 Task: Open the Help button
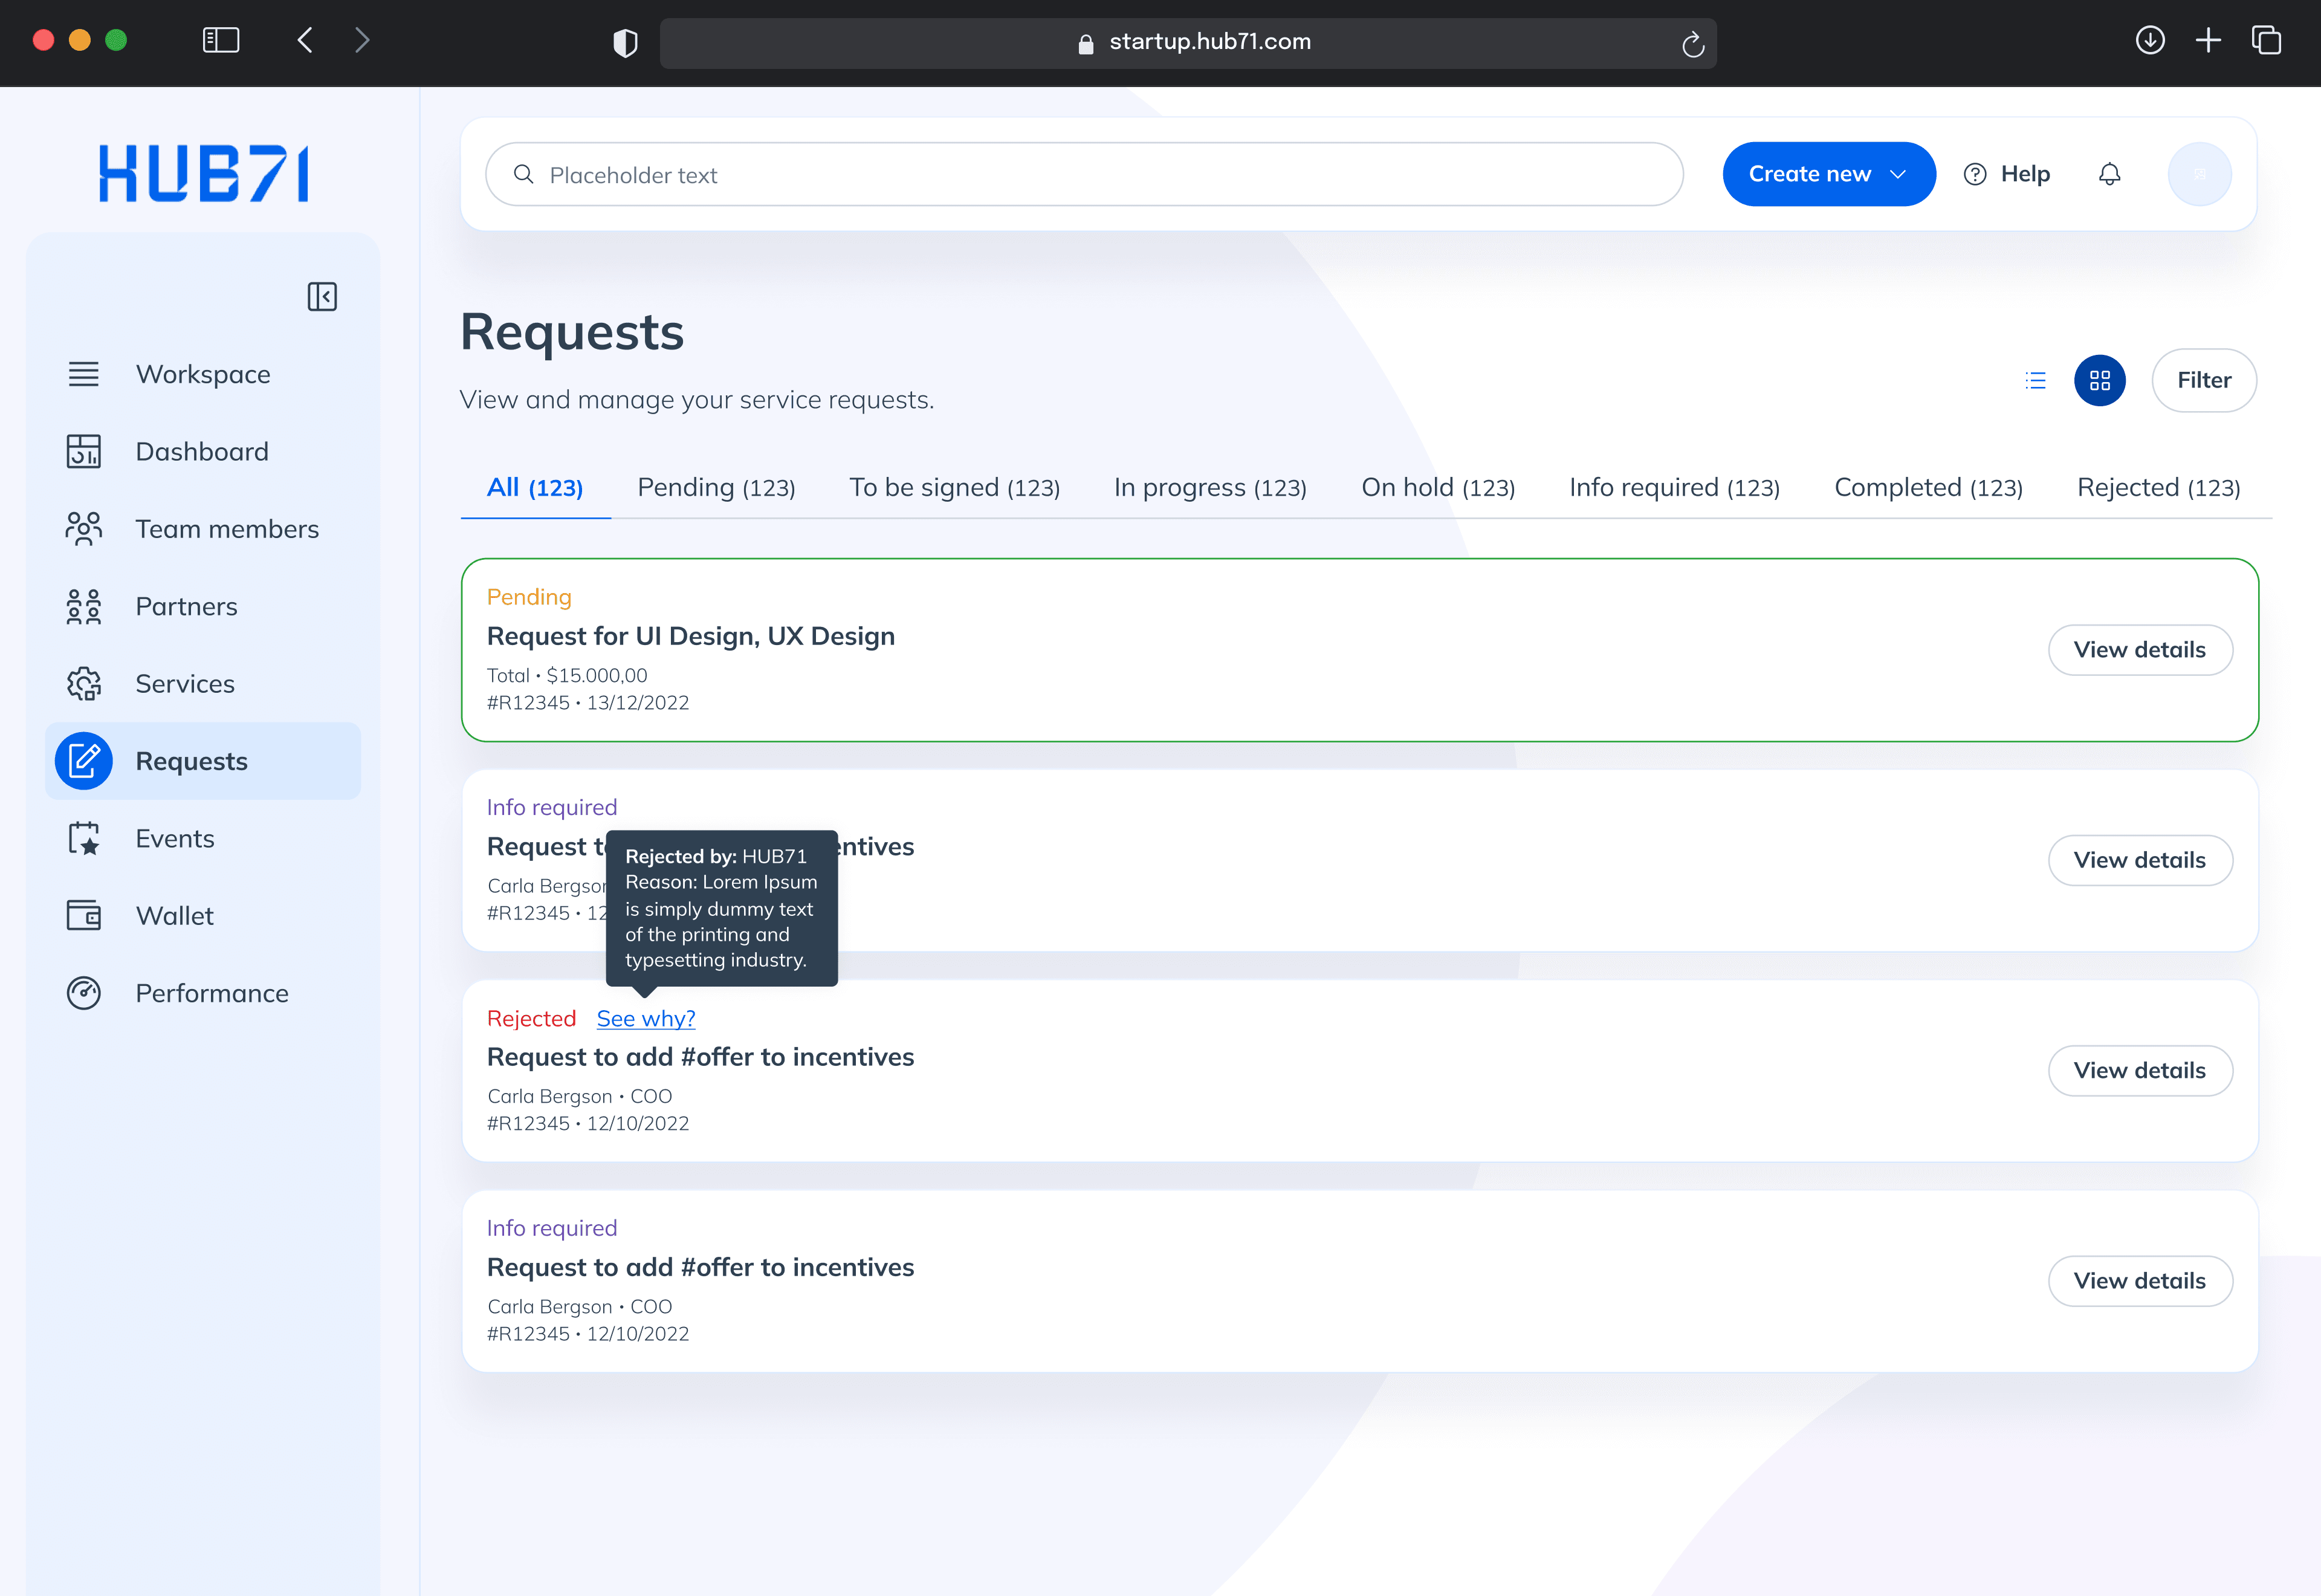pos(2007,174)
